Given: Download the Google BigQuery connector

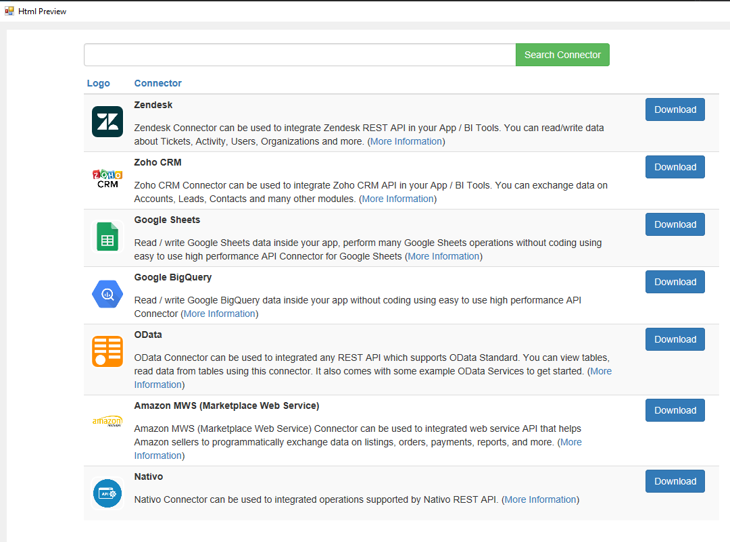Looking at the screenshot, I should [675, 282].
